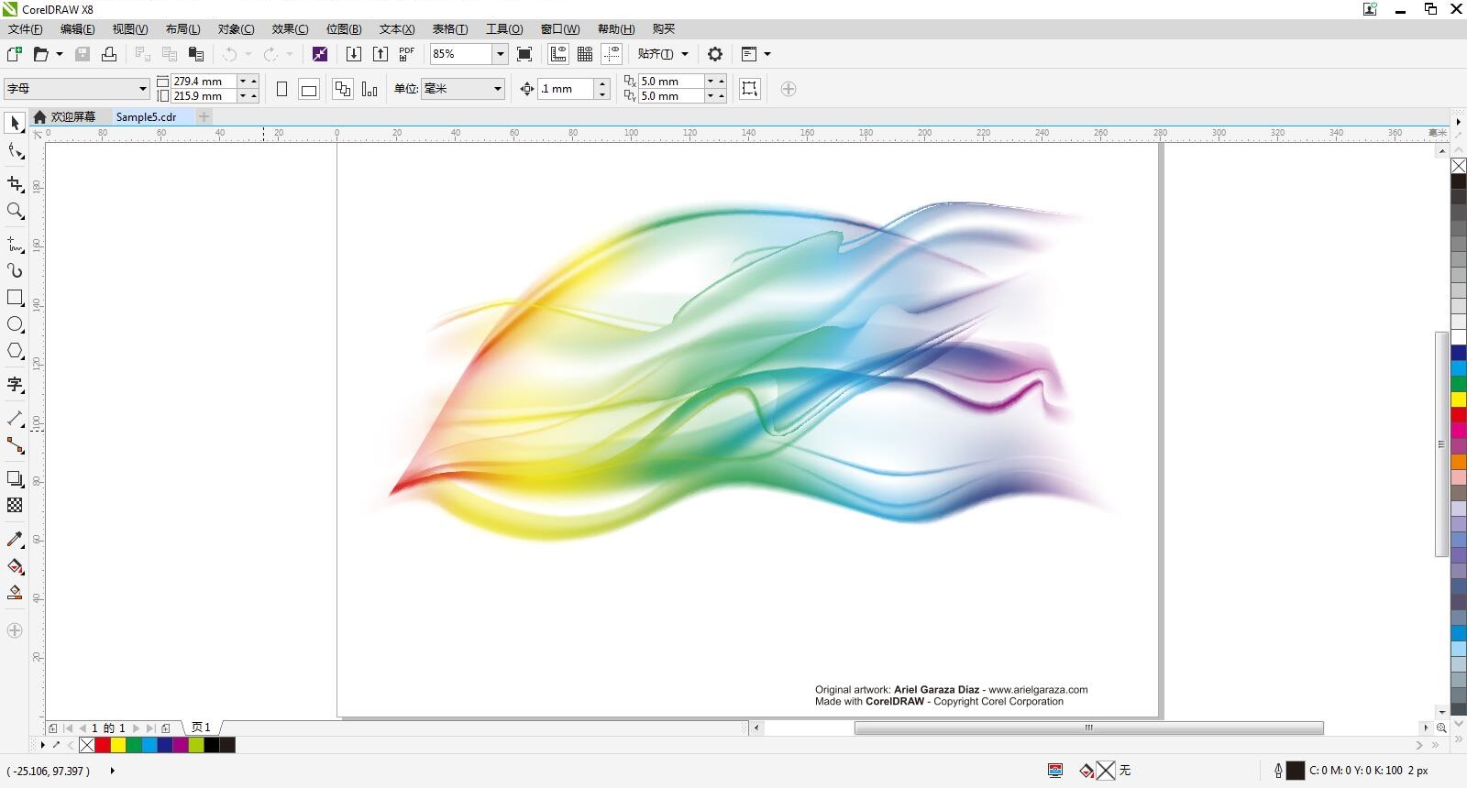Toggle apply layout to all pages
The image size is (1467, 788).
click(343, 89)
